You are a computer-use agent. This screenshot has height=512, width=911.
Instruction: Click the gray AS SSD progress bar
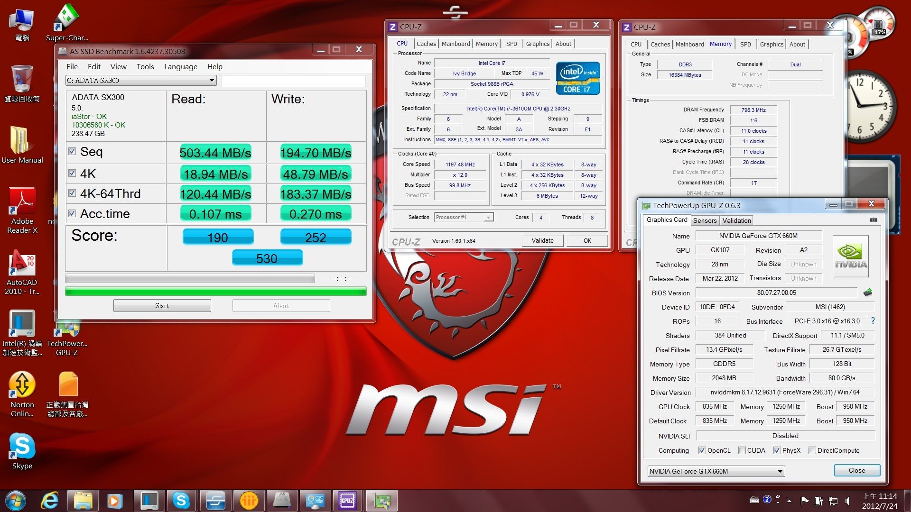coord(190,278)
